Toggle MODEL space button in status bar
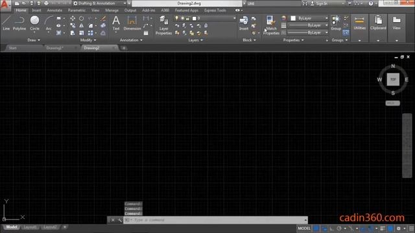415x233 pixels. [304, 228]
